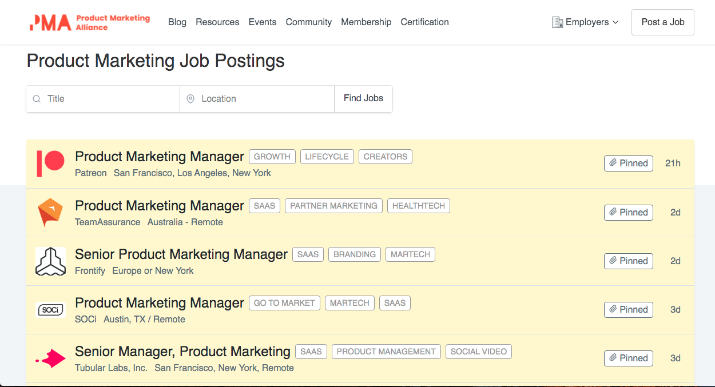The width and height of the screenshot is (715, 387).
Task: Open the Tubular Labs company logo
Action: pyautogui.click(x=50, y=358)
